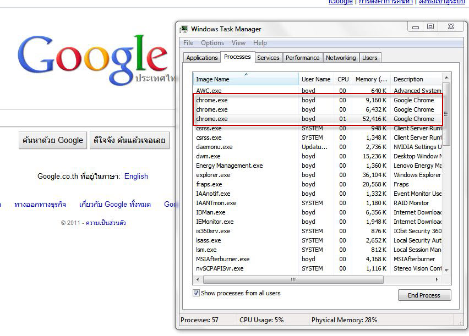The height and width of the screenshot is (336, 469).
Task: Select the chrome.exe row using 9,160 K
Action: pyautogui.click(x=318, y=100)
